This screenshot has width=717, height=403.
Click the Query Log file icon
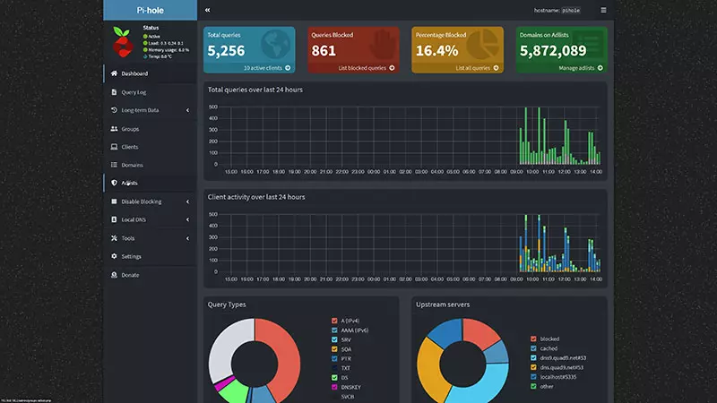click(114, 92)
